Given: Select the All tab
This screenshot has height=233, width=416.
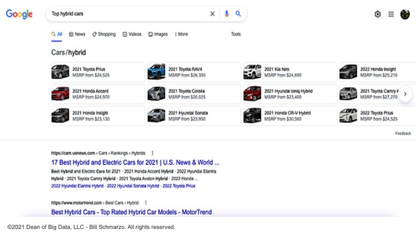Looking at the screenshot, I should tap(56, 34).
